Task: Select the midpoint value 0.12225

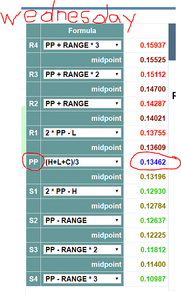Action: [x=153, y=235]
